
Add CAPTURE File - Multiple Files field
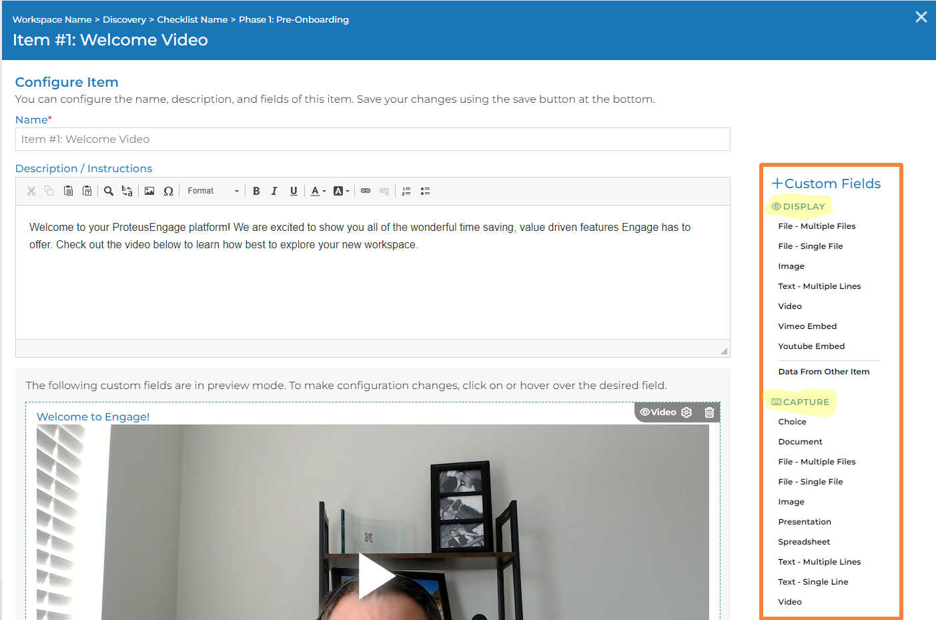[x=817, y=462]
